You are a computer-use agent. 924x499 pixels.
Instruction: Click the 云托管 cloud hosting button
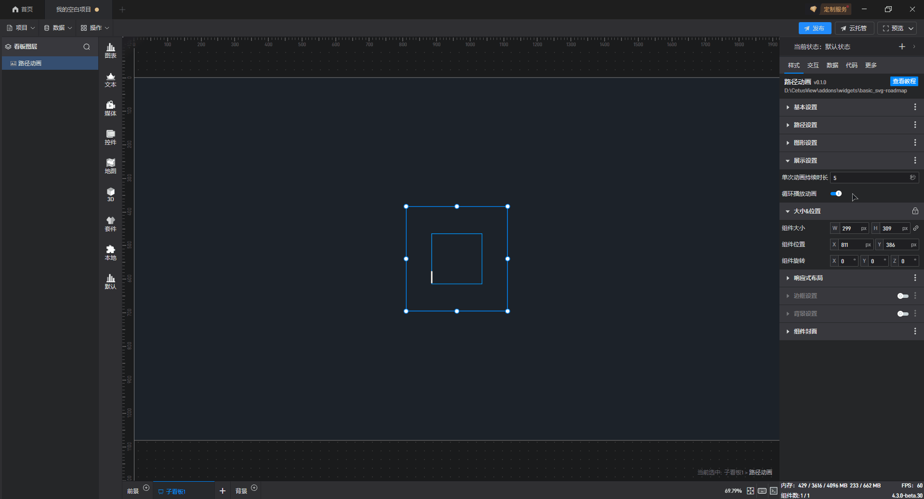[854, 28]
